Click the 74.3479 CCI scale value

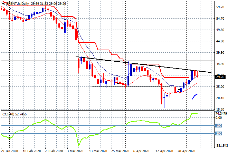[x=221, y=114]
